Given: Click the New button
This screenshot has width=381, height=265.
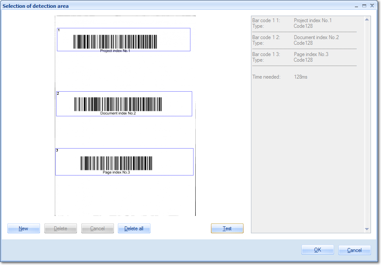Looking at the screenshot, I should tap(23, 229).
